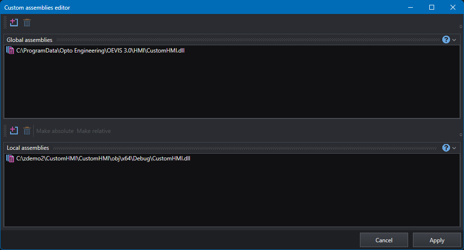The height and width of the screenshot is (250, 464).
Task: Delete selected global assembly via trash icon
Action: pyautogui.click(x=27, y=23)
